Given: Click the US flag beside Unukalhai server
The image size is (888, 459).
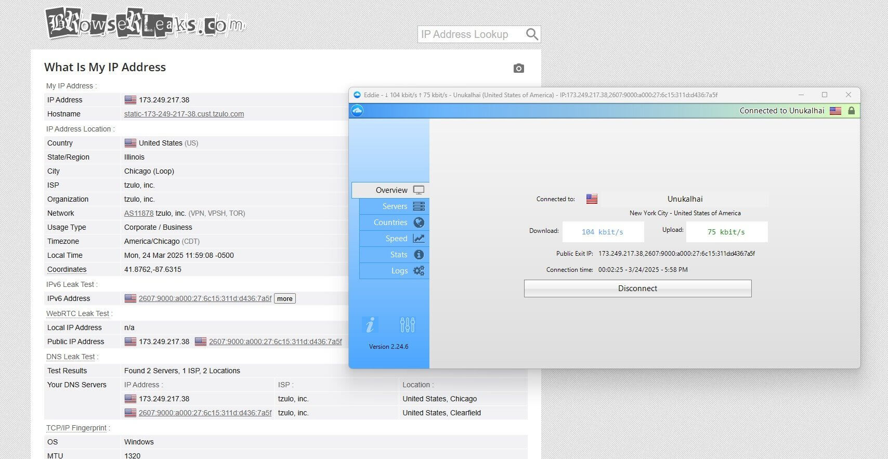Looking at the screenshot, I should [592, 199].
